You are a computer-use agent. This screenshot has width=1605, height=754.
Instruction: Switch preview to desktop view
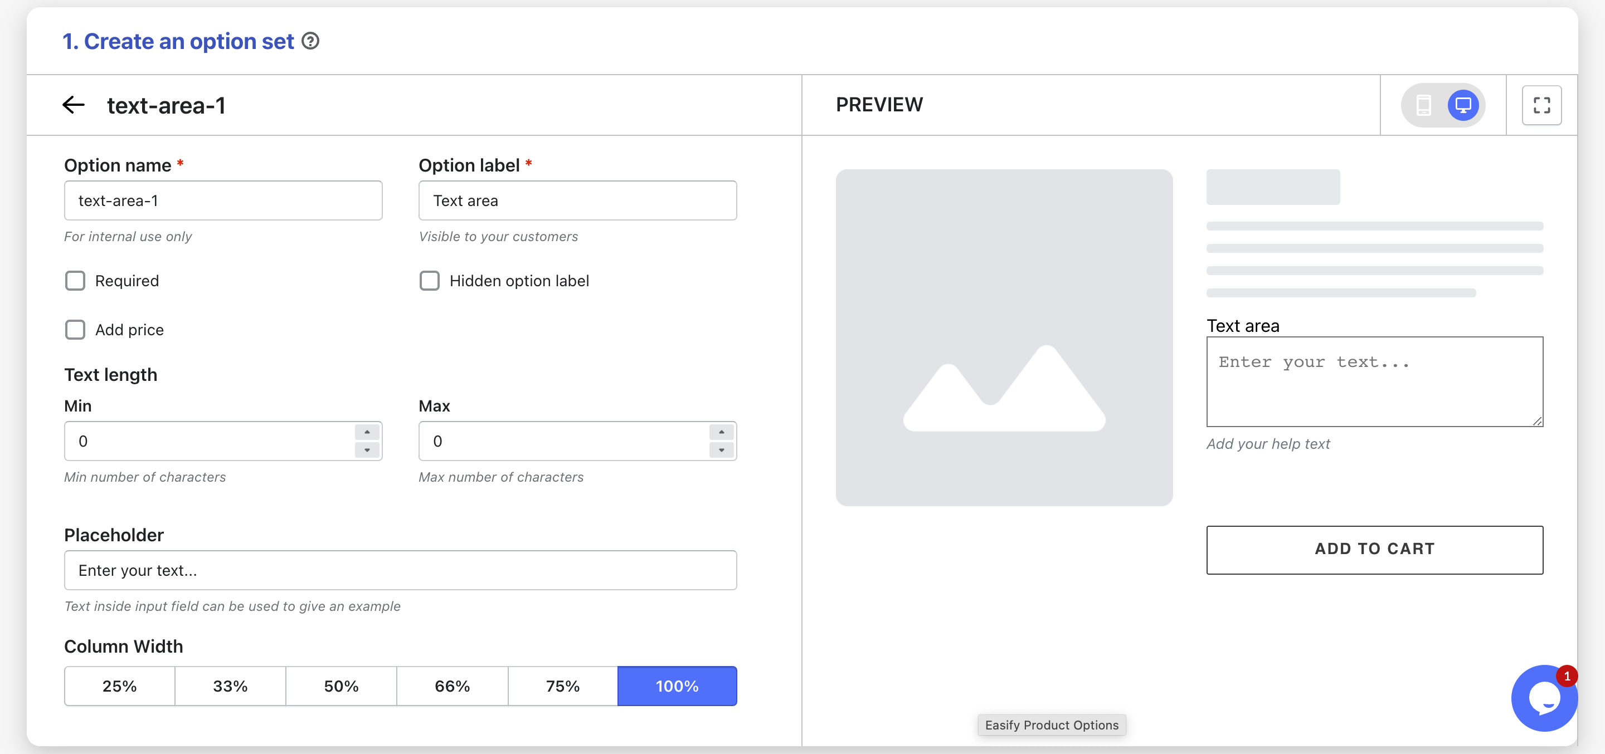pyautogui.click(x=1463, y=105)
